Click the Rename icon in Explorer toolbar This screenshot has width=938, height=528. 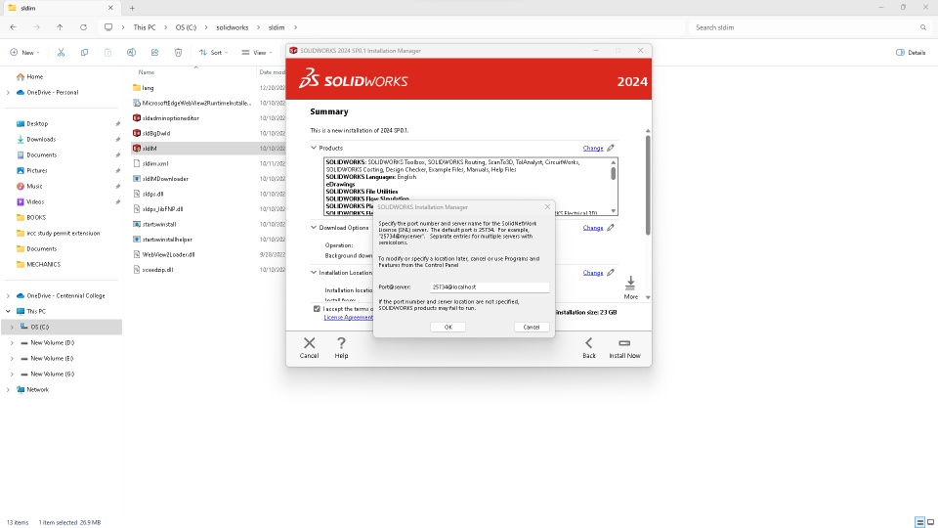click(x=131, y=53)
